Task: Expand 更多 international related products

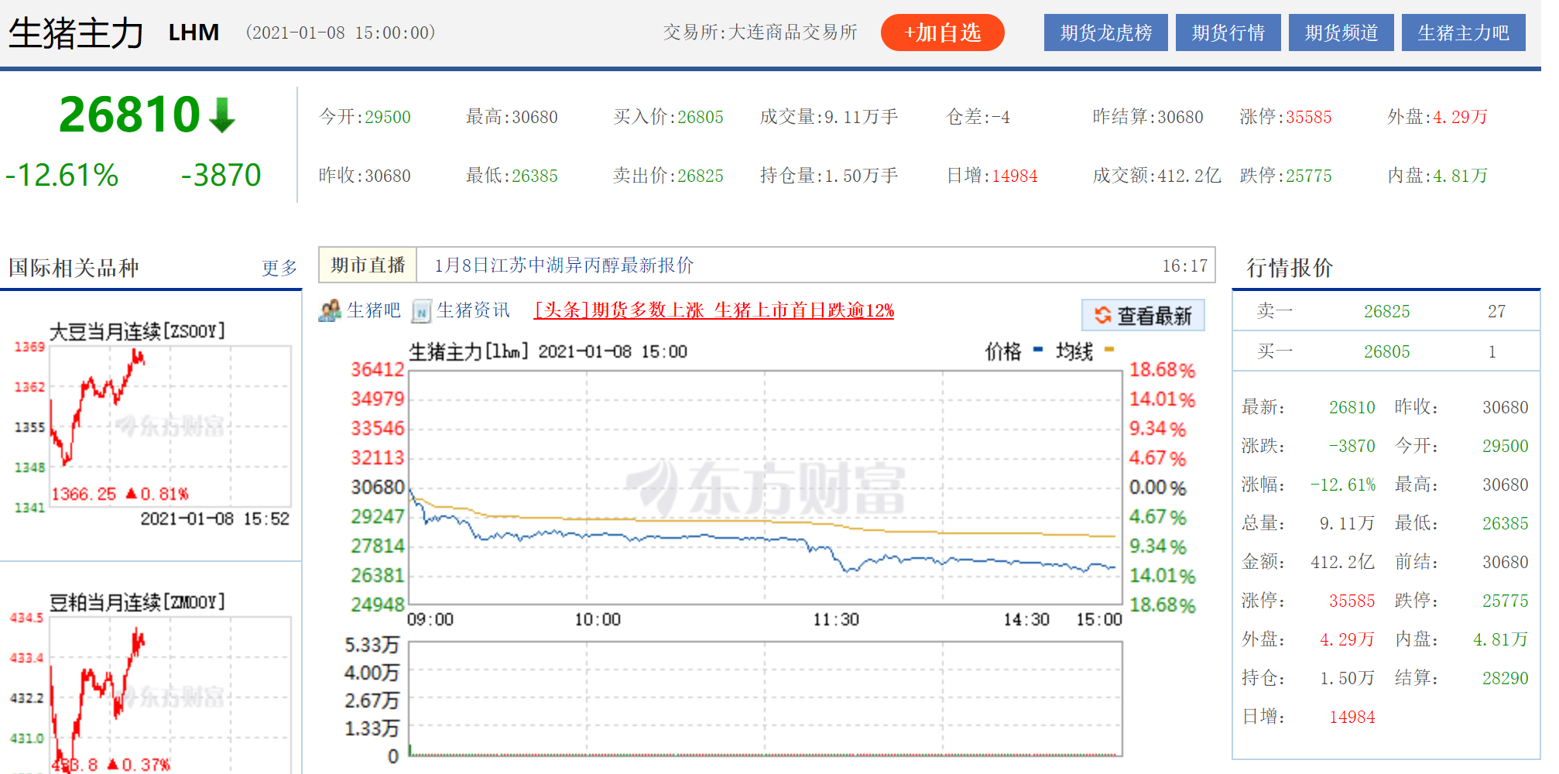Action: coord(279,268)
